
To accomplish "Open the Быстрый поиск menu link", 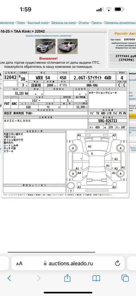I will coord(38,23).
